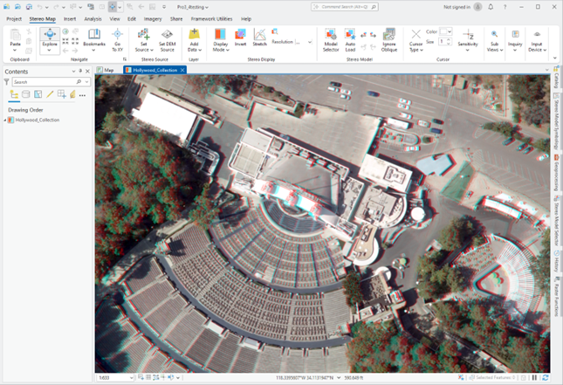Switch to the Map view tab
Viewport: 563px width, 385px height.
tap(109, 70)
